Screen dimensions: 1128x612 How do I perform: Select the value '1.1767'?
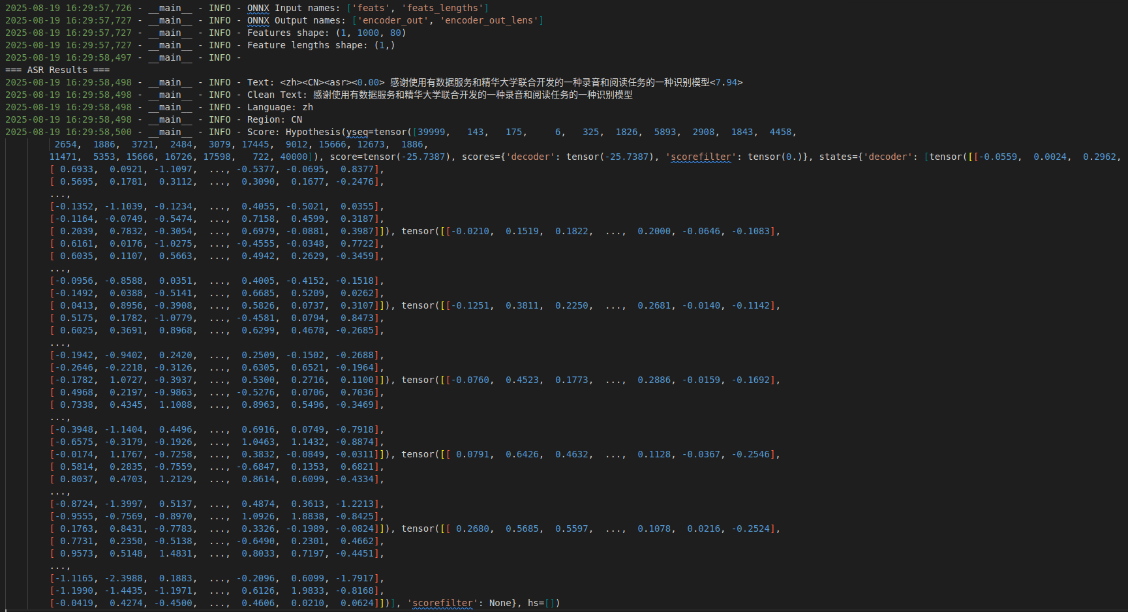pyautogui.click(x=126, y=454)
